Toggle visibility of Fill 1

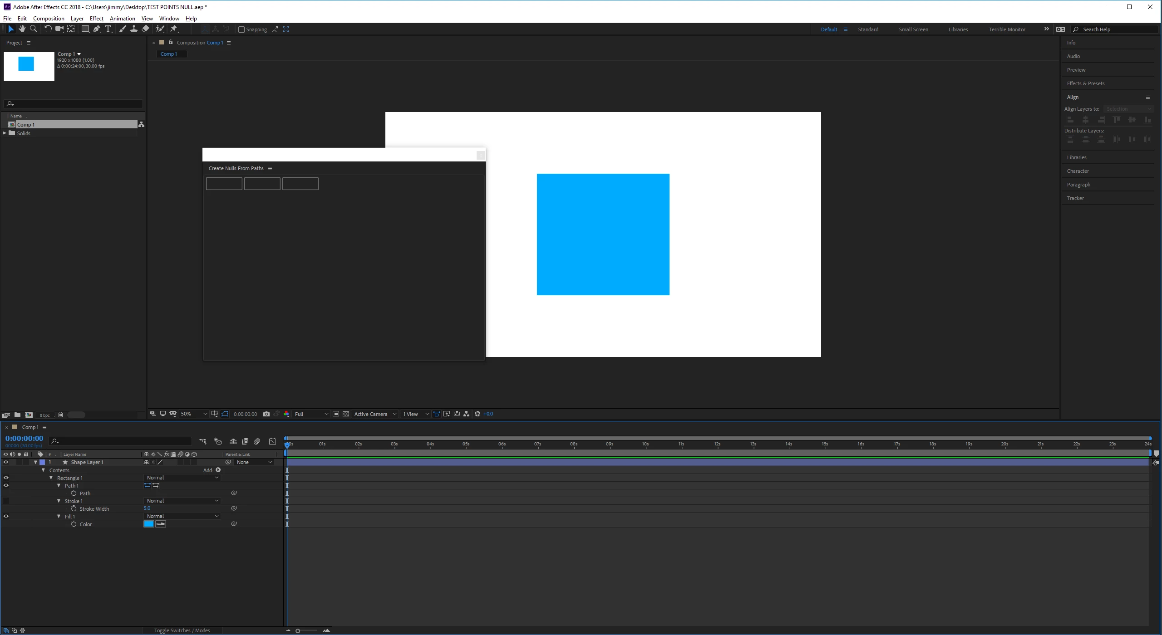click(x=6, y=516)
